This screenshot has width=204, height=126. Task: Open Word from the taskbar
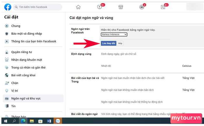point(49,121)
